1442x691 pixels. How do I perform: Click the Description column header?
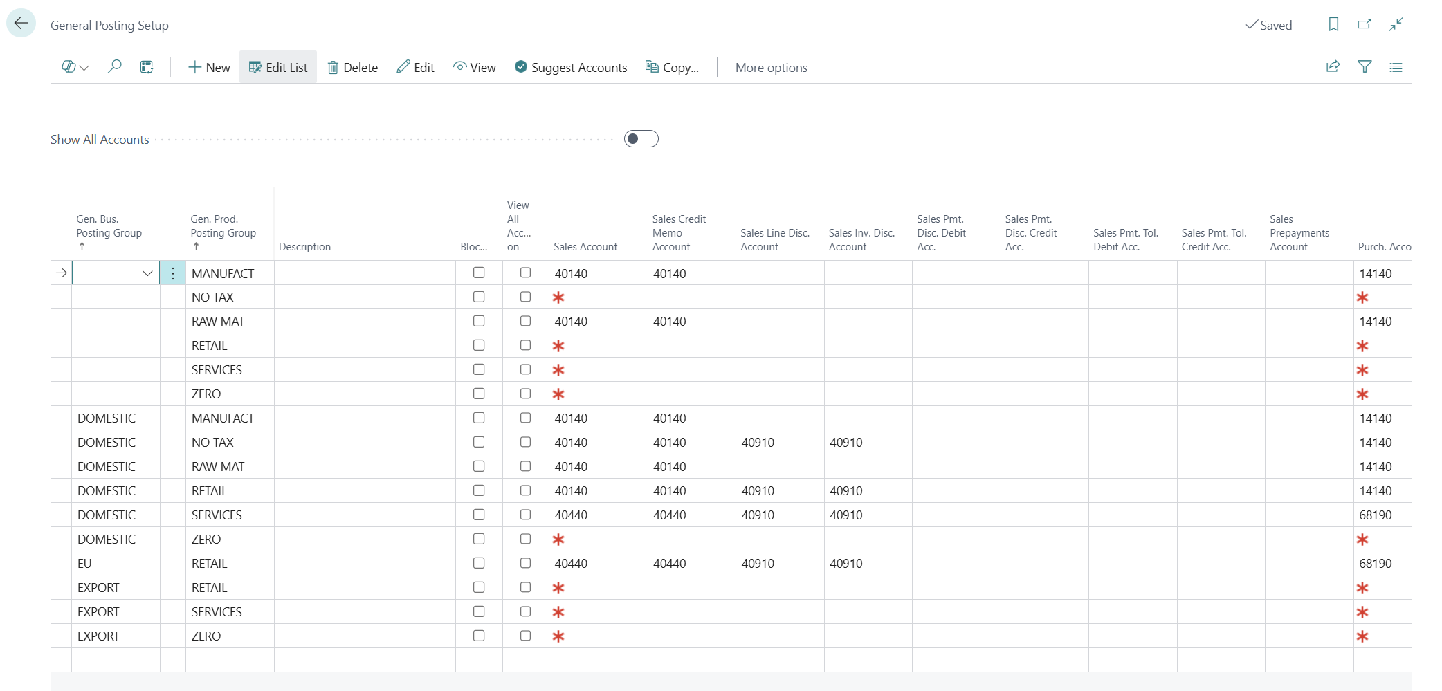[x=304, y=247]
